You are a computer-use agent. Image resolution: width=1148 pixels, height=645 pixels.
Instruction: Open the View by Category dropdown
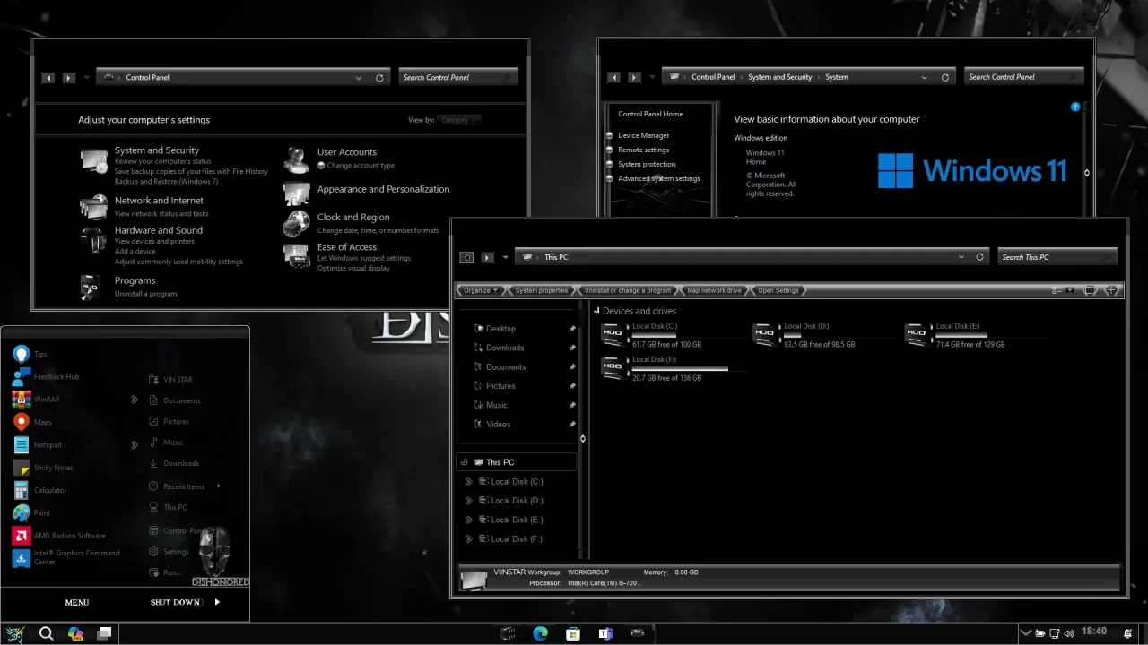click(458, 120)
